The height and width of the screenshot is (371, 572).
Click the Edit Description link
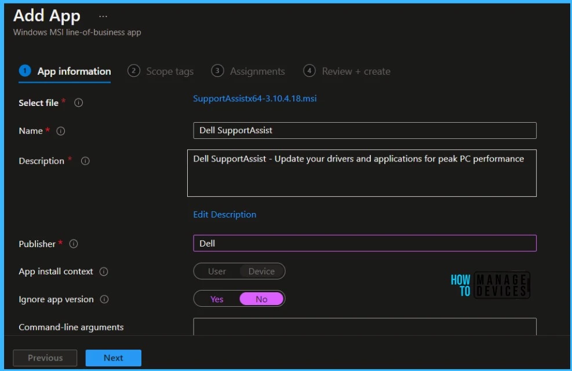coord(225,215)
